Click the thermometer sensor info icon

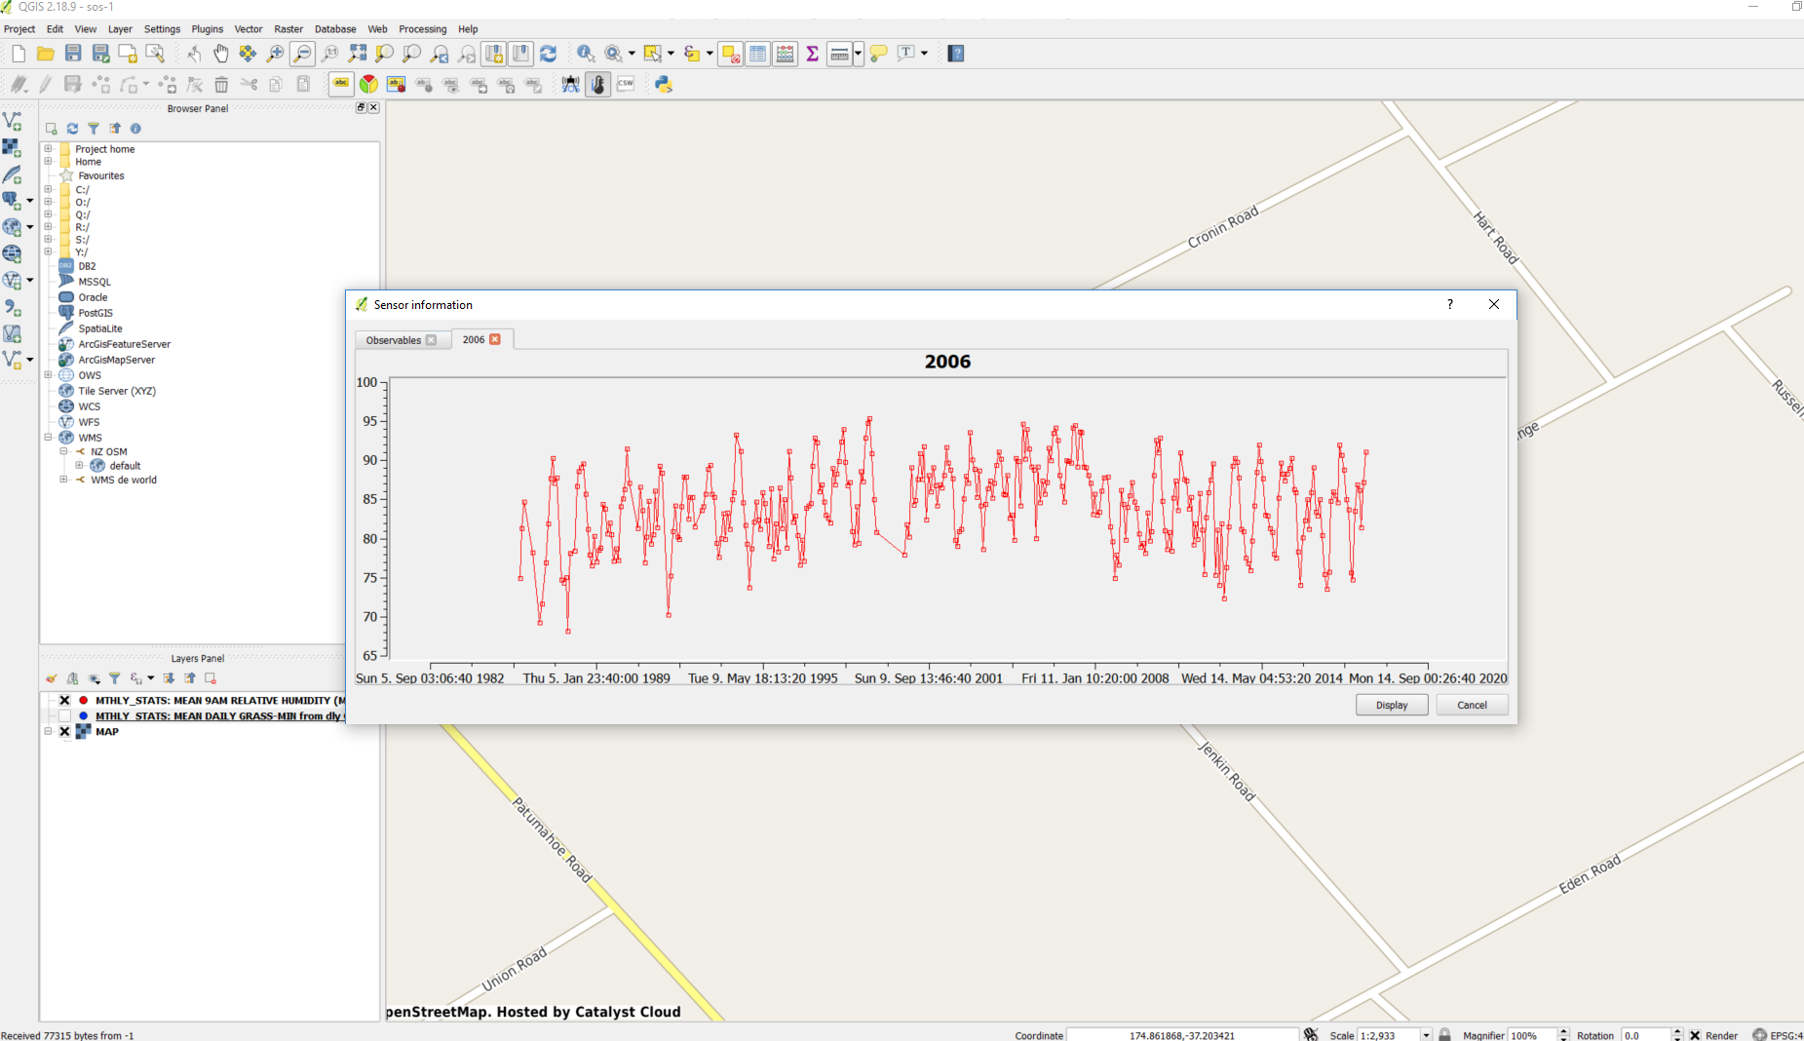[x=597, y=85]
